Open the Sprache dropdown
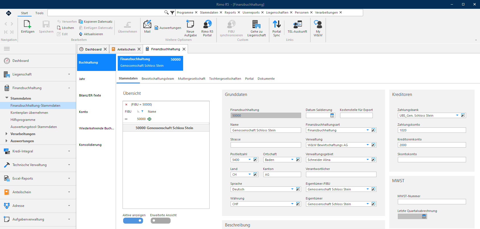480x229 pixels. click(x=292, y=189)
